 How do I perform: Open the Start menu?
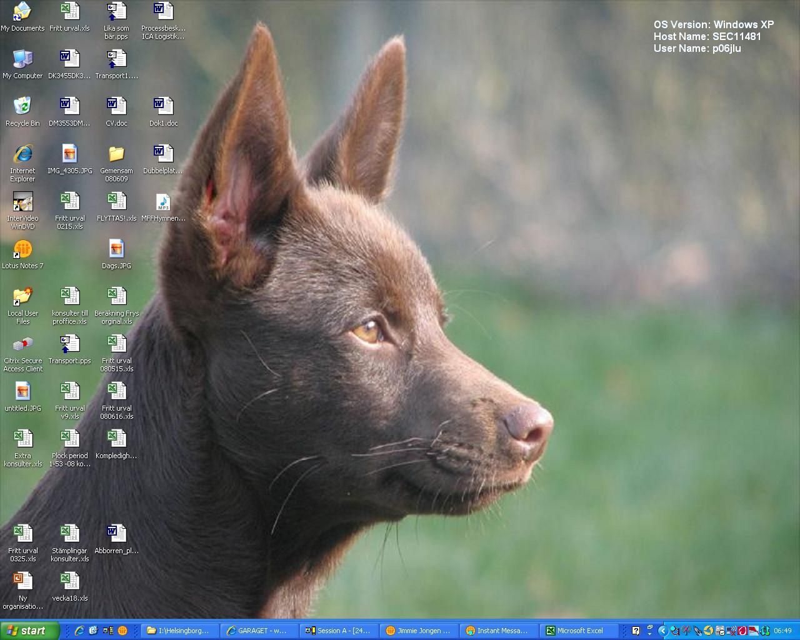pyautogui.click(x=29, y=631)
